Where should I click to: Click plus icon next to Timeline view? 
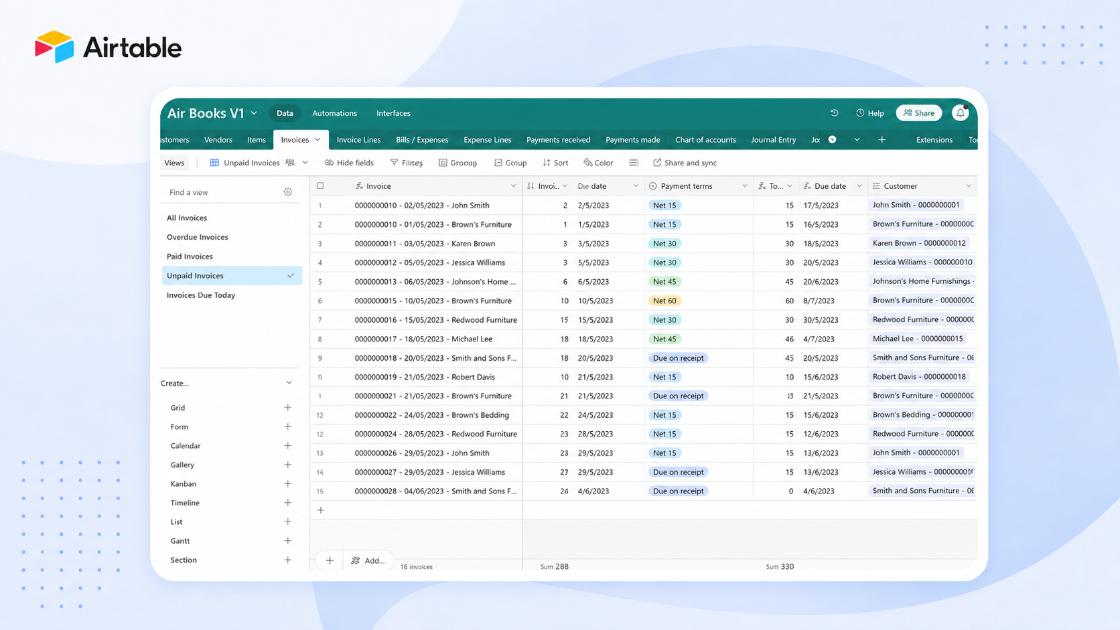point(288,503)
